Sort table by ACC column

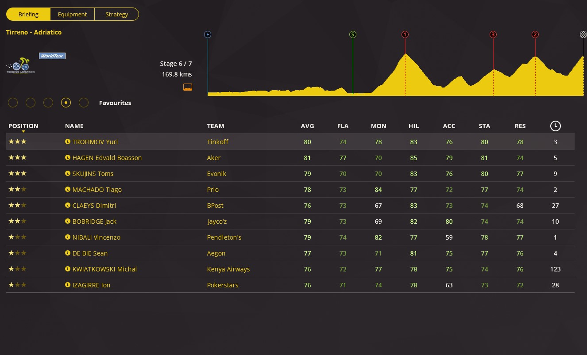(449, 126)
